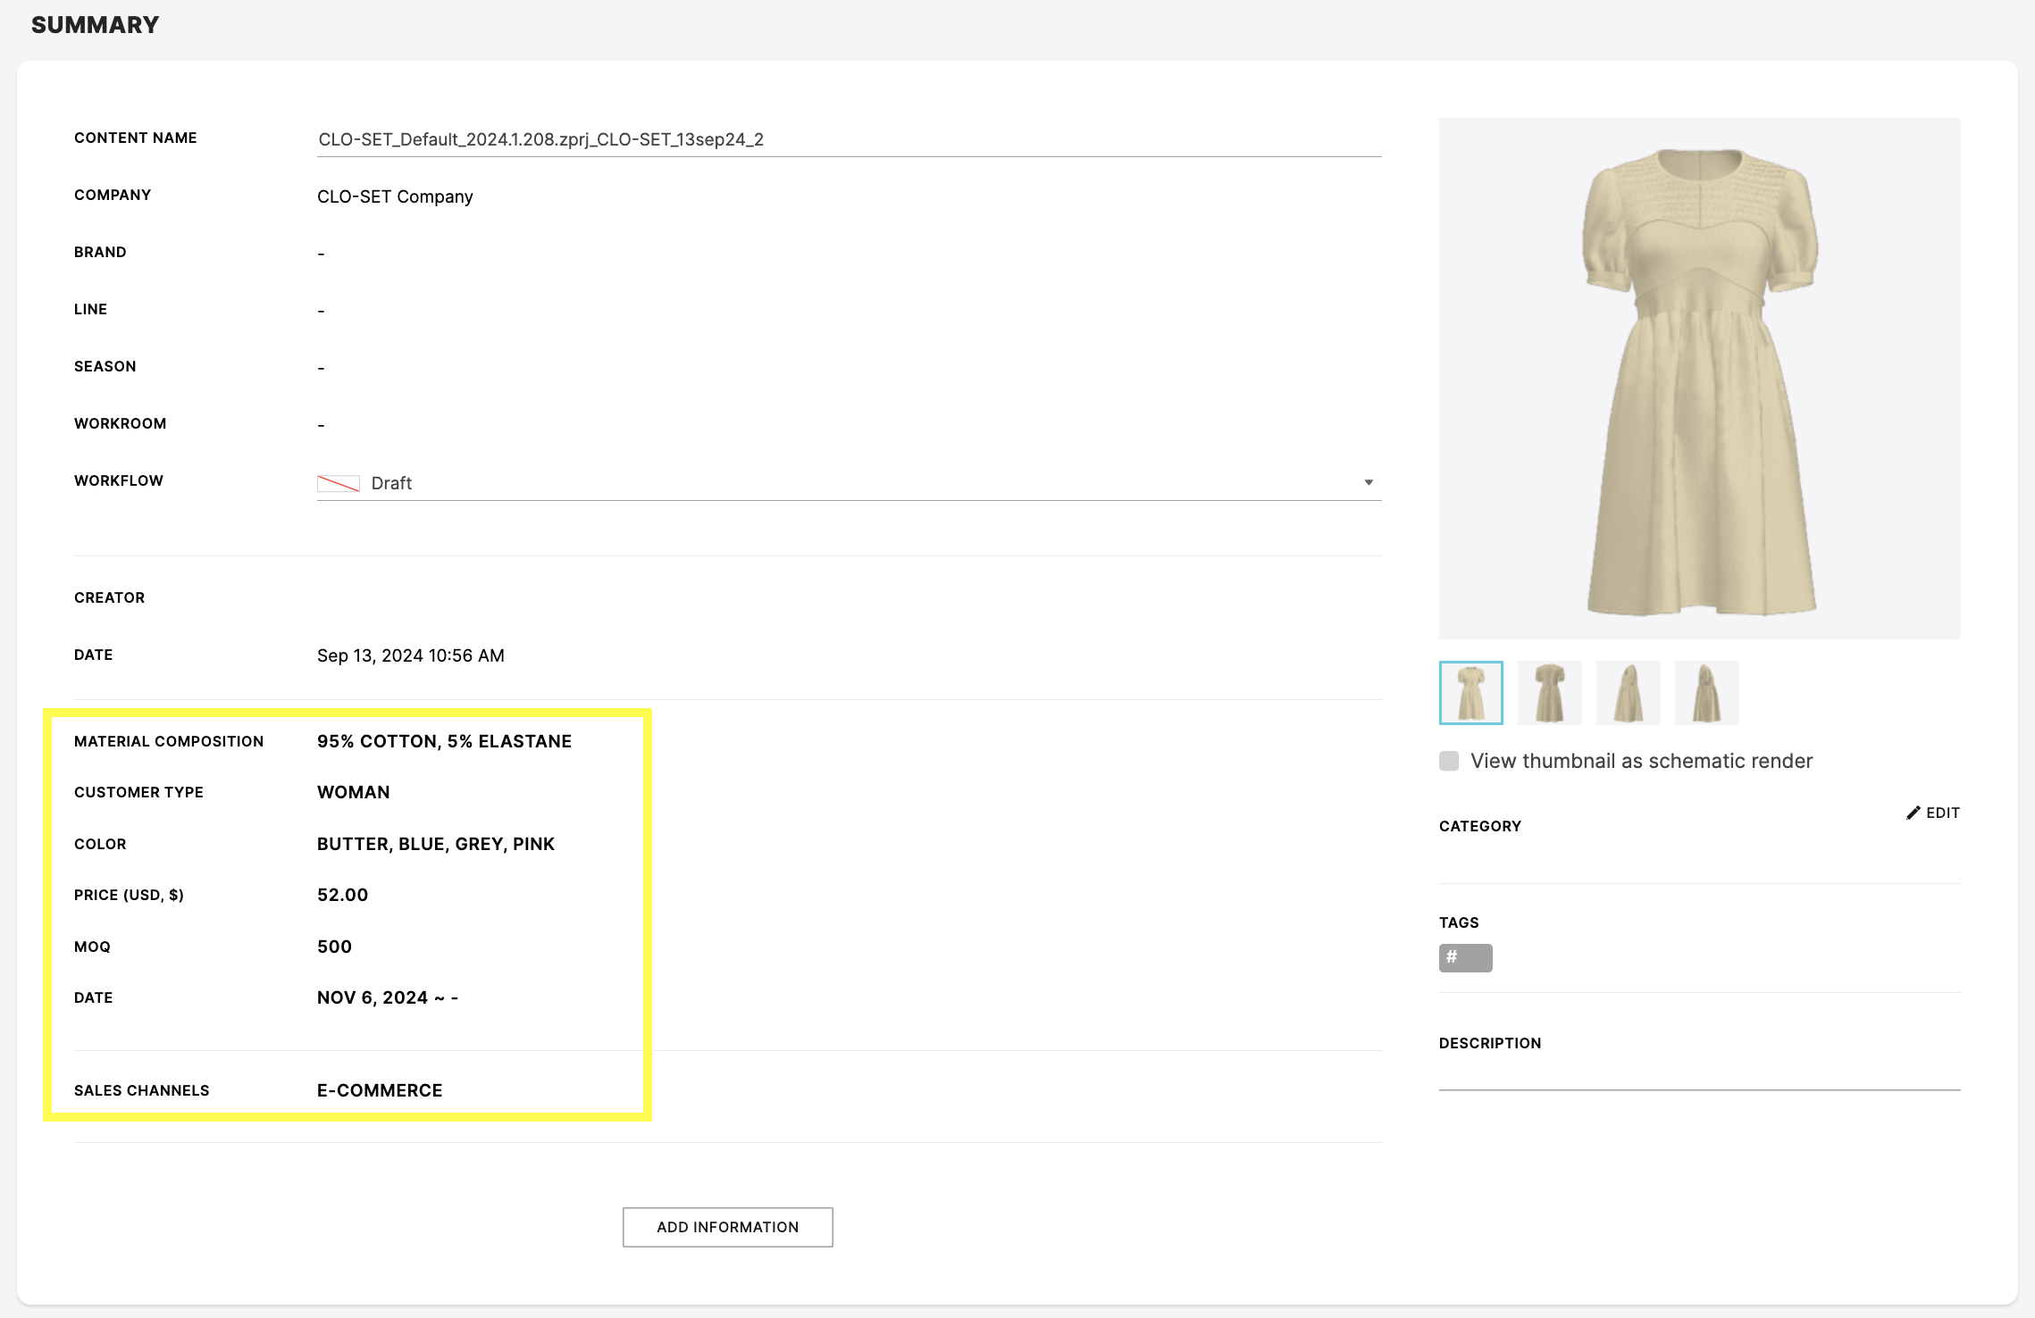The height and width of the screenshot is (1318, 2035).
Task: Click the 95% COTTON, 5% ELASTANE value
Action: [444, 741]
